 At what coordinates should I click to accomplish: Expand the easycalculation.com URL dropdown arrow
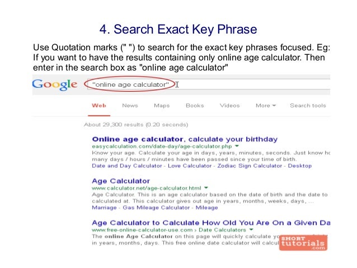(x=237, y=146)
